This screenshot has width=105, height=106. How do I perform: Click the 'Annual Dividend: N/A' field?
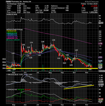(x=60, y=8)
